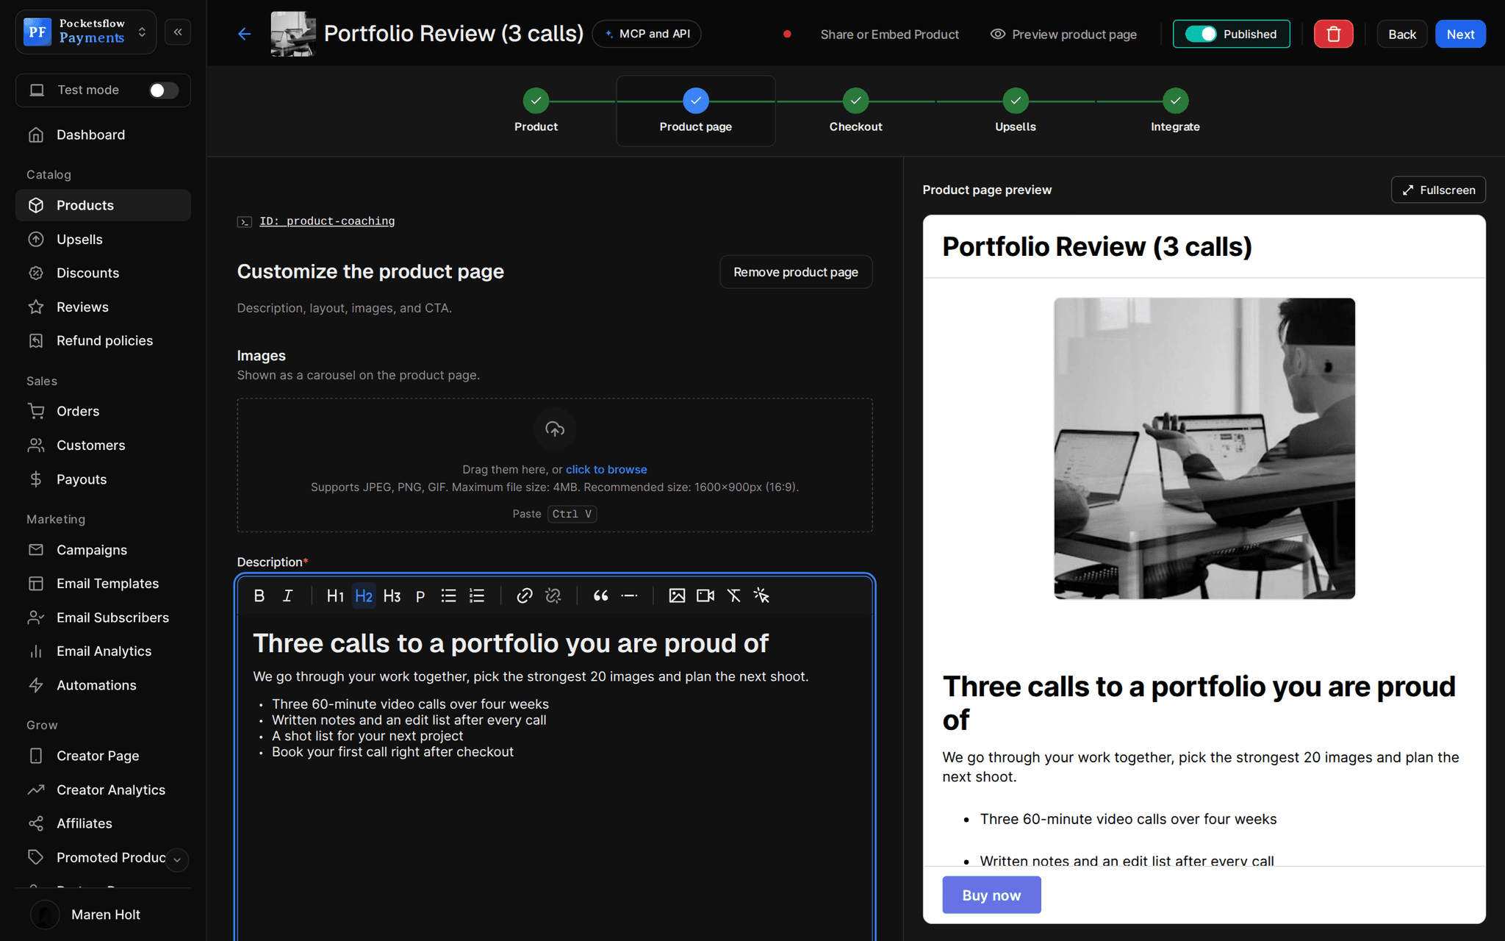
Task: Insert a blockquote in the description
Action: coord(600,595)
